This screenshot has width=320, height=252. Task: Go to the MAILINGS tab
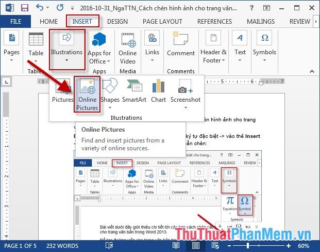[x=261, y=22]
